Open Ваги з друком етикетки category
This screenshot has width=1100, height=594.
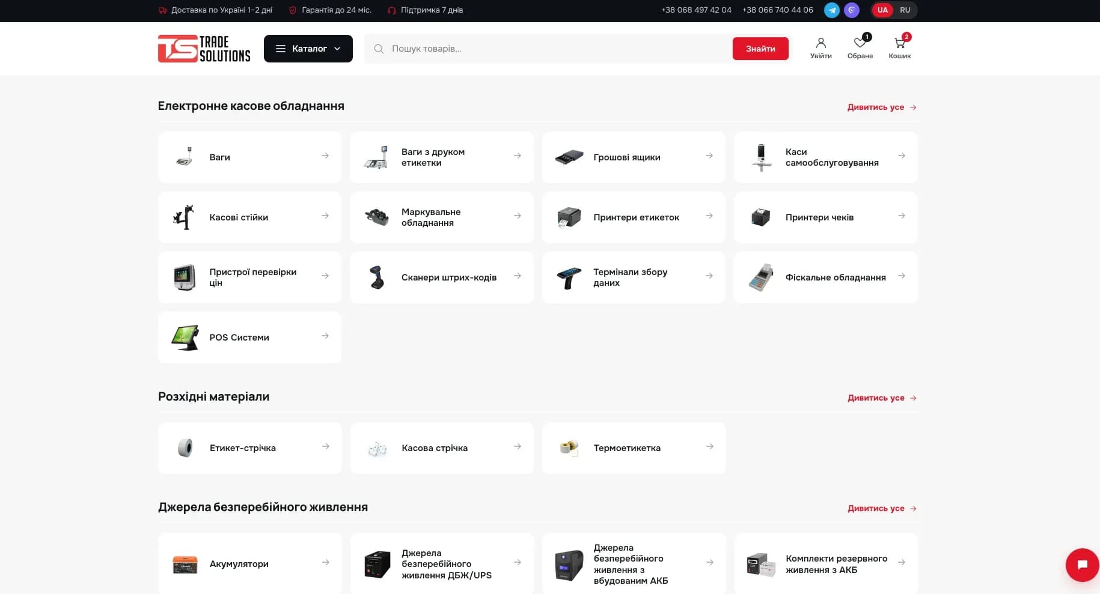(441, 157)
